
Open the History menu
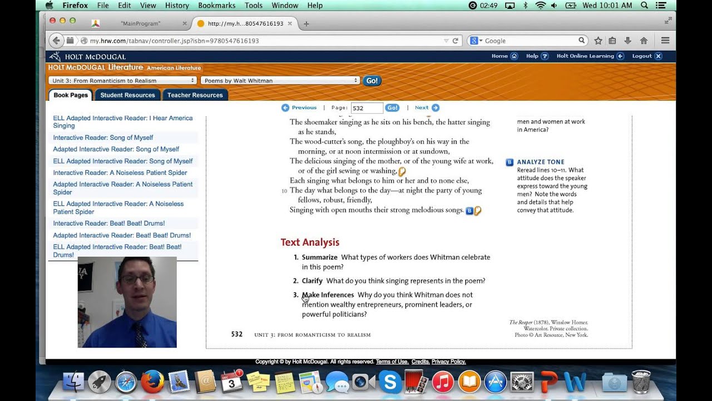[x=177, y=6]
